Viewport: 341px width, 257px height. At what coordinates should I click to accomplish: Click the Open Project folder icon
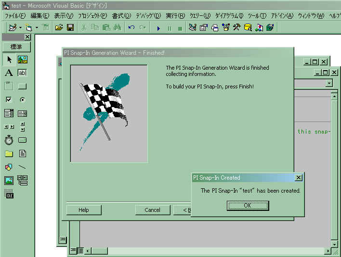pyautogui.click(x=59, y=28)
